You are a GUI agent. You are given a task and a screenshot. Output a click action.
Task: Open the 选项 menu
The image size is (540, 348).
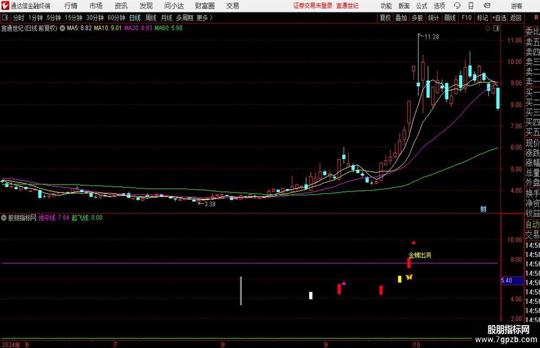(x=439, y=6)
